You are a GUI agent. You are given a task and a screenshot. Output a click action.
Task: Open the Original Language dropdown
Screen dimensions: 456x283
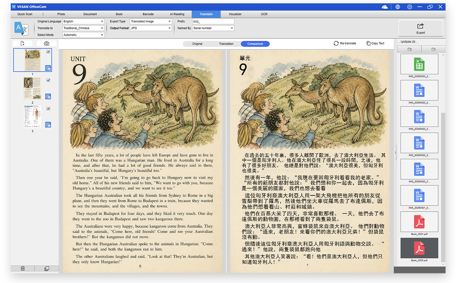[x=83, y=21]
